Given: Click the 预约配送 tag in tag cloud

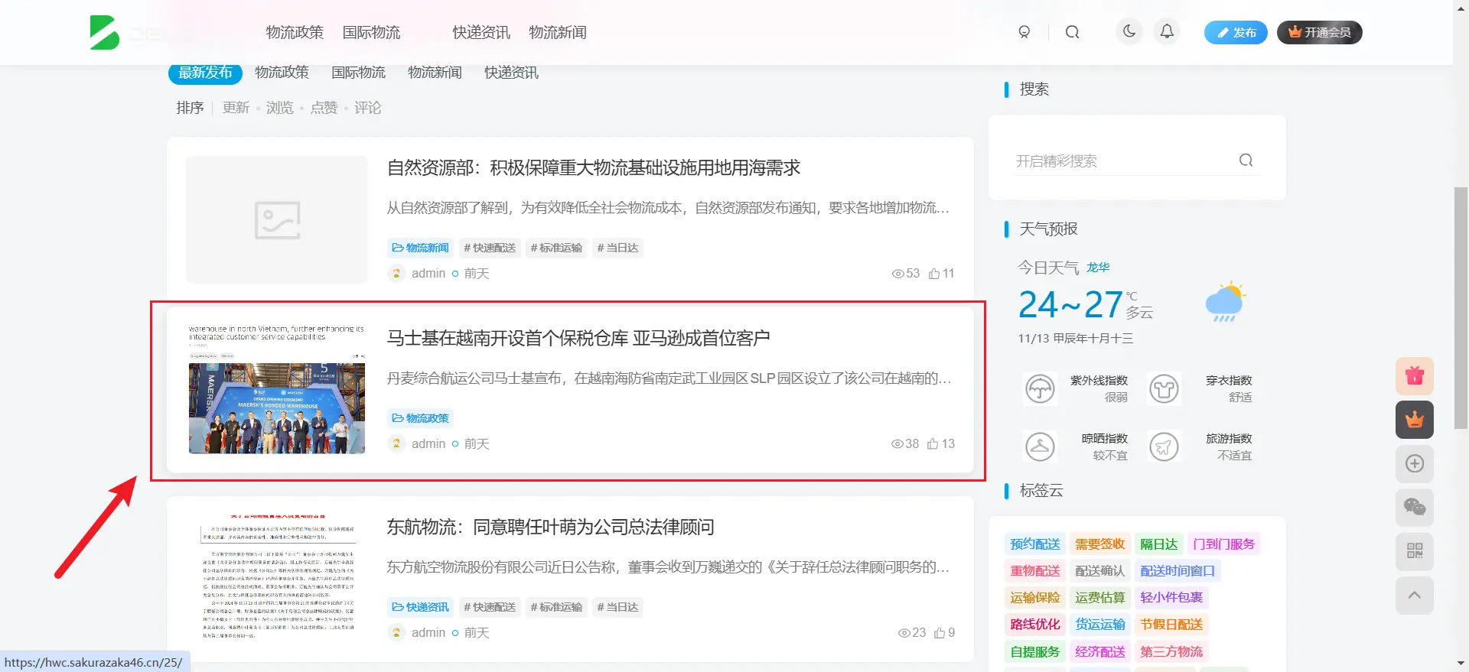Looking at the screenshot, I should tap(1034, 544).
